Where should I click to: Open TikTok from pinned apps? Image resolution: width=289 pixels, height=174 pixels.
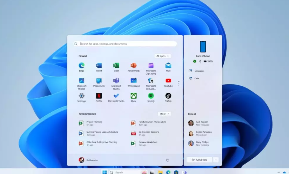pyautogui.click(x=168, y=96)
